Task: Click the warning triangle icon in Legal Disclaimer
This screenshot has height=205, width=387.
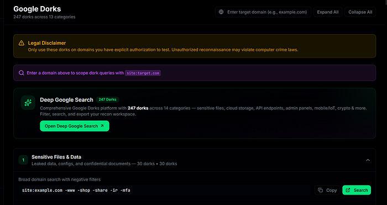Action: pos(22,43)
